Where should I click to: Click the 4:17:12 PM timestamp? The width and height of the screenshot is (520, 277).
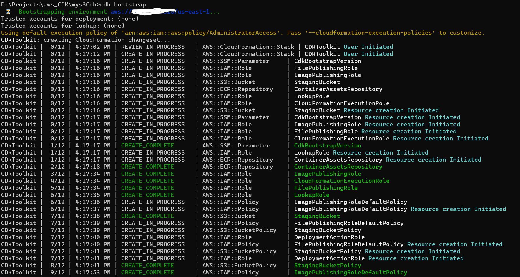(93, 54)
